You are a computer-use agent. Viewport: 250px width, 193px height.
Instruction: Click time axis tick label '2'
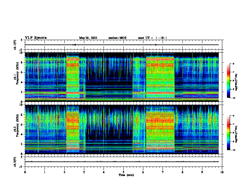64,172
